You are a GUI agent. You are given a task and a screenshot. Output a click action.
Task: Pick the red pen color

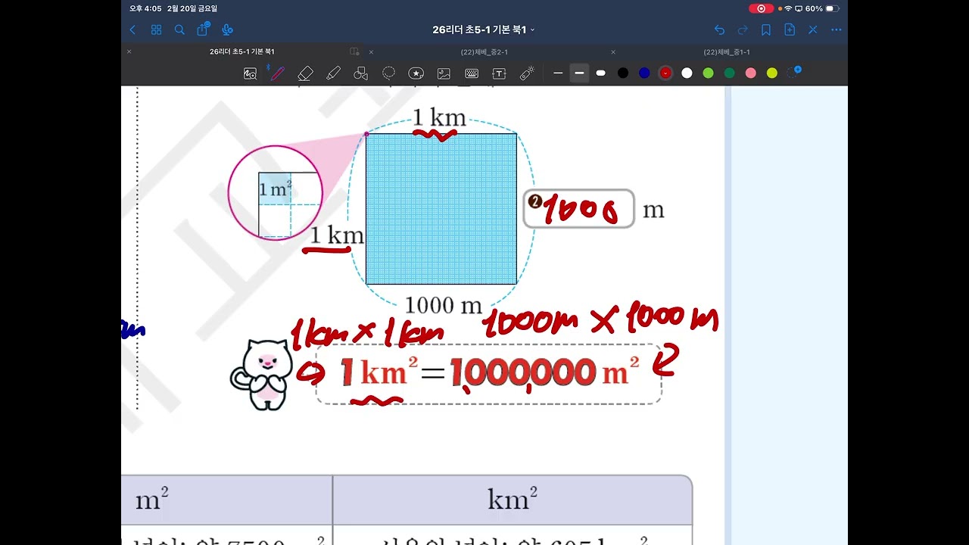tap(665, 73)
